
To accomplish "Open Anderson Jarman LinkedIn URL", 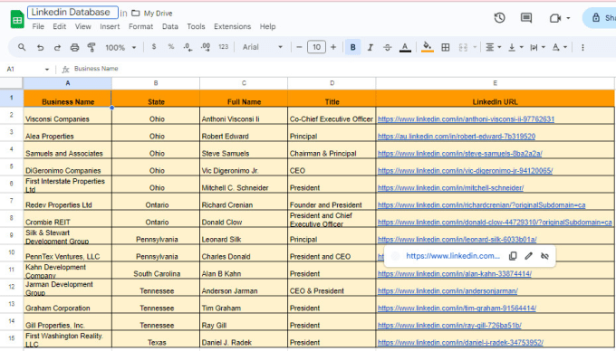I will [x=448, y=291].
